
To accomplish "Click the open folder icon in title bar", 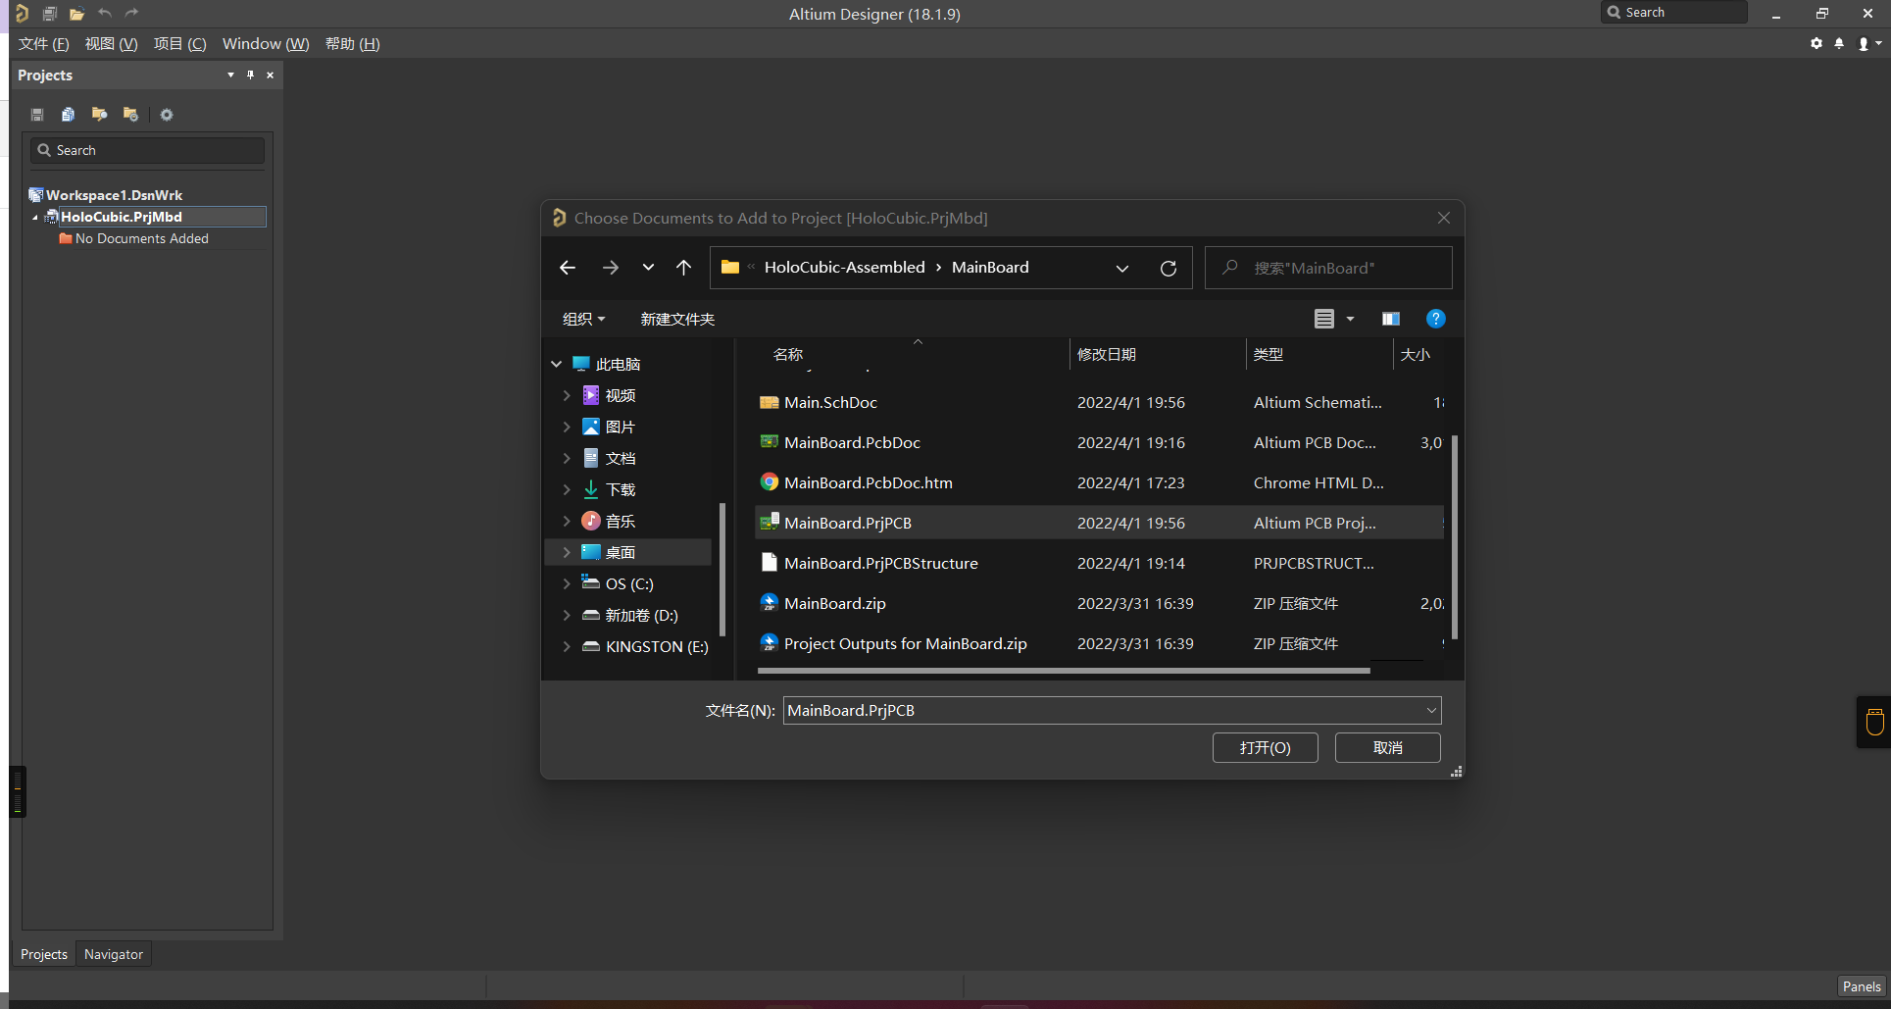I will 76,14.
